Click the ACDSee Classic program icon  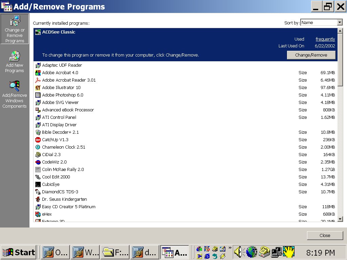[x=38, y=32]
